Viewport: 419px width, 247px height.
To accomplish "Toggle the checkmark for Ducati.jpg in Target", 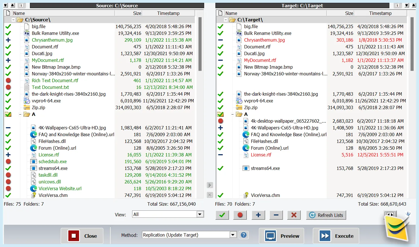I will click(221, 53).
